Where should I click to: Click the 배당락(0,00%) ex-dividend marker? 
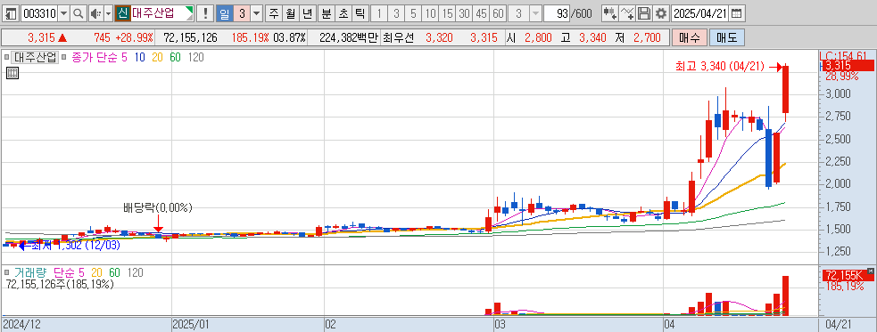click(158, 208)
